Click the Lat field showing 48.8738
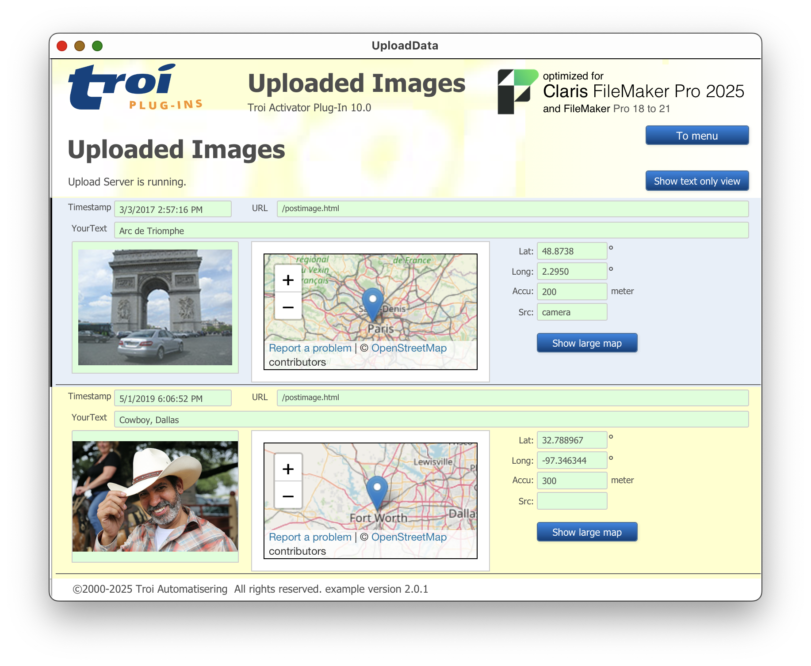Image resolution: width=811 pixels, height=666 pixels. tap(572, 251)
